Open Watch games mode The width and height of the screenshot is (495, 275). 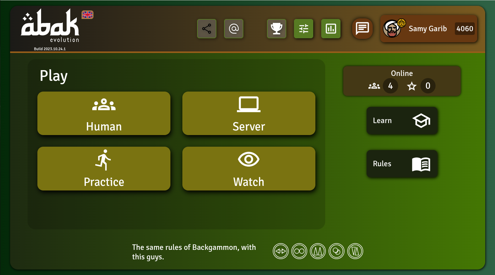(x=249, y=169)
